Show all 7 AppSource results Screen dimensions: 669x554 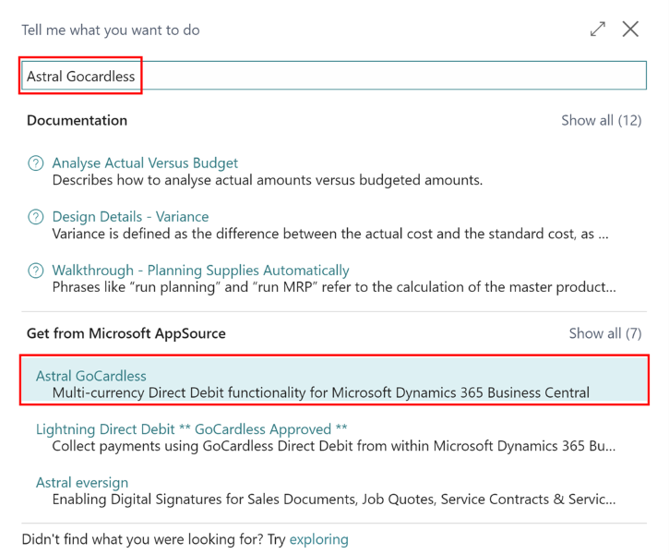604,333
